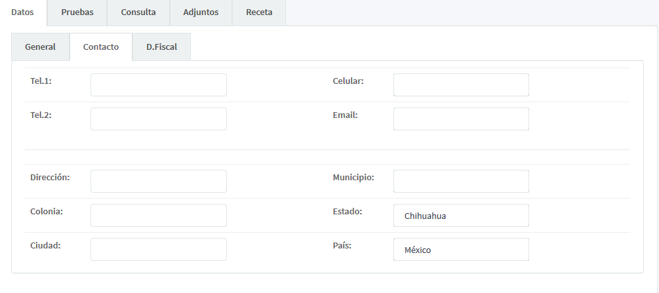Switch to the General sub-tab
This screenshot has width=659, height=293.
click(x=40, y=47)
